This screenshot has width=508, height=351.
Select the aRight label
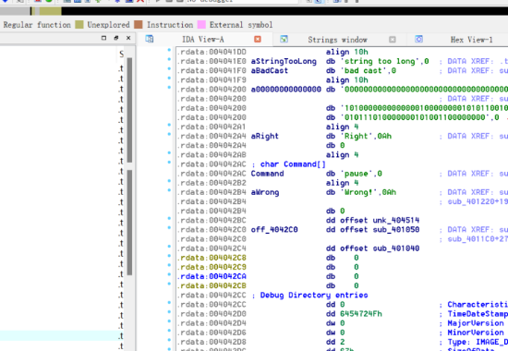pos(265,136)
